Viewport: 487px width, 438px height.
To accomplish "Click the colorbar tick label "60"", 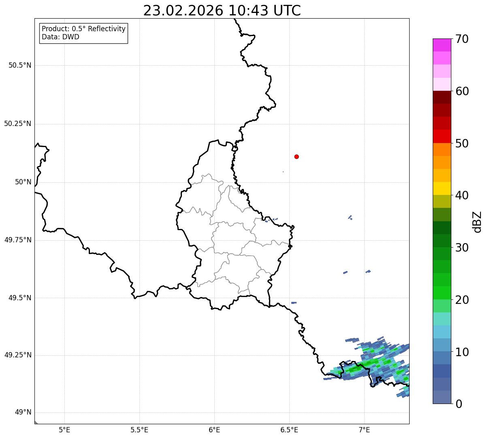I will pyautogui.click(x=462, y=92).
